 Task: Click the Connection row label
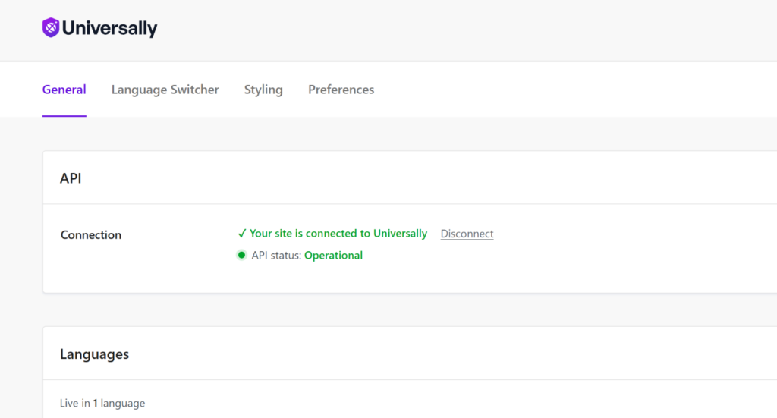pyautogui.click(x=91, y=234)
